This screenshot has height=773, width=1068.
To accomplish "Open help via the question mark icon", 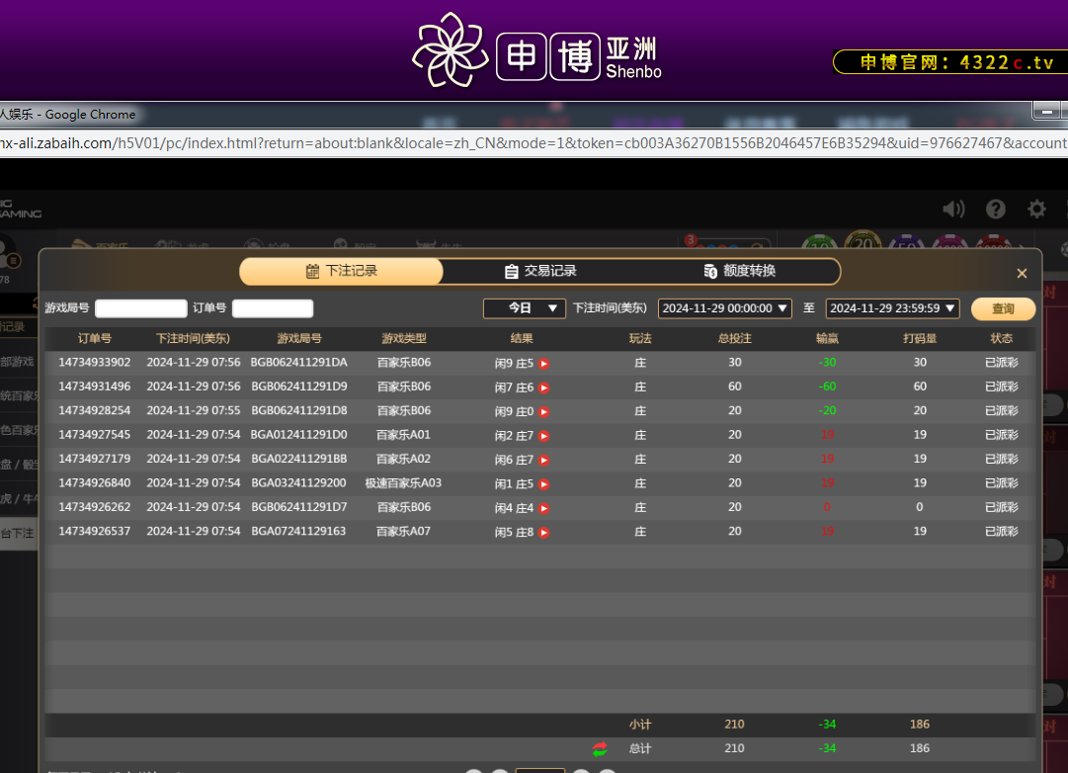I will click(x=996, y=209).
